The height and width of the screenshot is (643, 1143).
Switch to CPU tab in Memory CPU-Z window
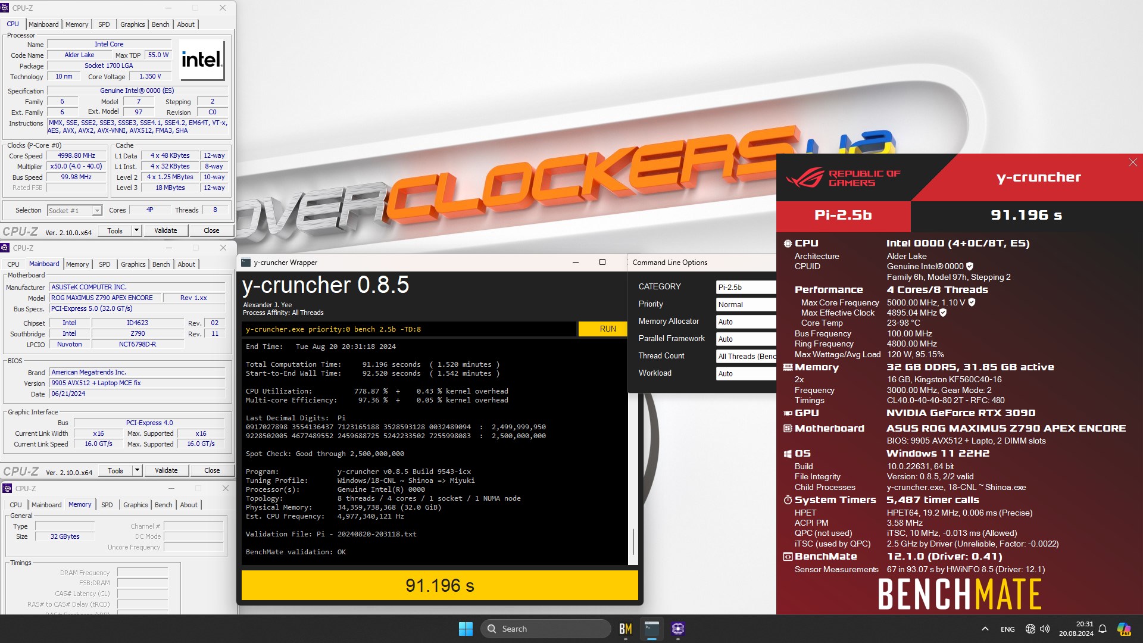pos(15,505)
